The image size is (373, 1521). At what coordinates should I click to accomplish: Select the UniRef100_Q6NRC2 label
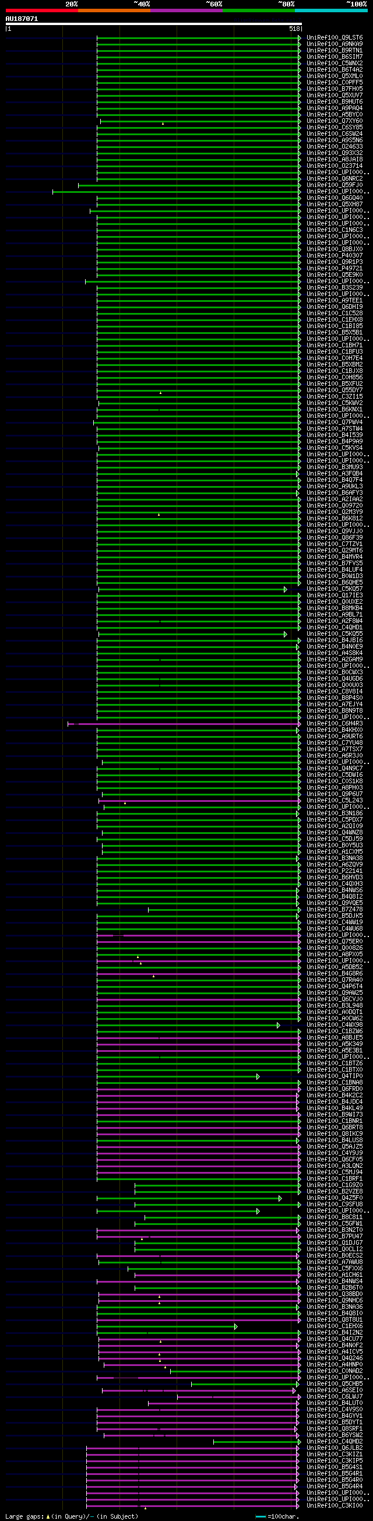[335, 179]
